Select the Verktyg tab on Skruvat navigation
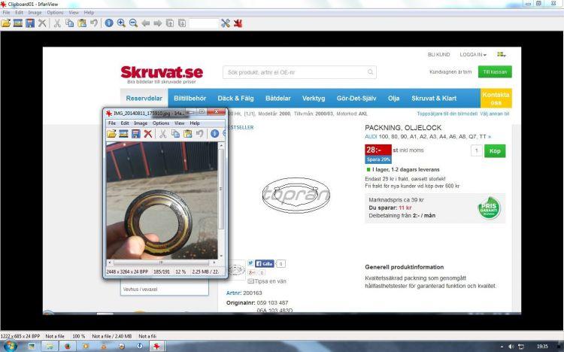 (314, 99)
